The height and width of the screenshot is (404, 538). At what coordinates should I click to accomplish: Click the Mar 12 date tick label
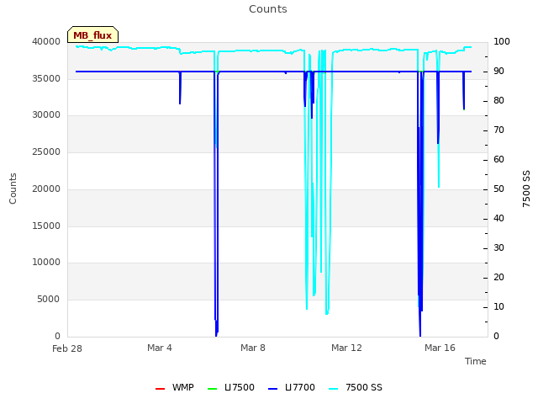pyautogui.click(x=346, y=348)
